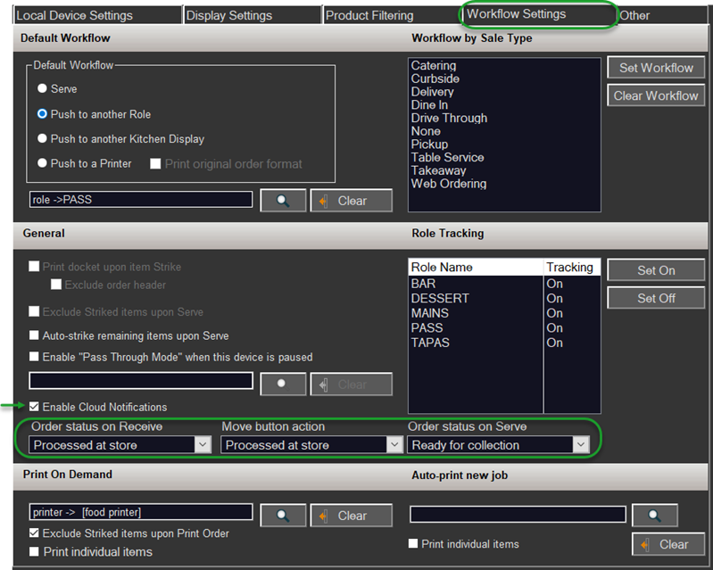
Task: Select the MAINS role row
Action: click(504, 313)
